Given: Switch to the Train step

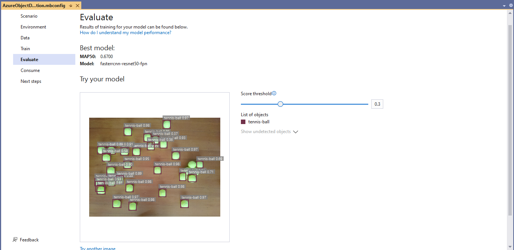Looking at the screenshot, I should [25, 49].
